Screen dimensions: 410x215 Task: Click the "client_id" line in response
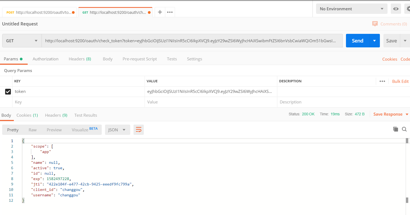pos(58,190)
